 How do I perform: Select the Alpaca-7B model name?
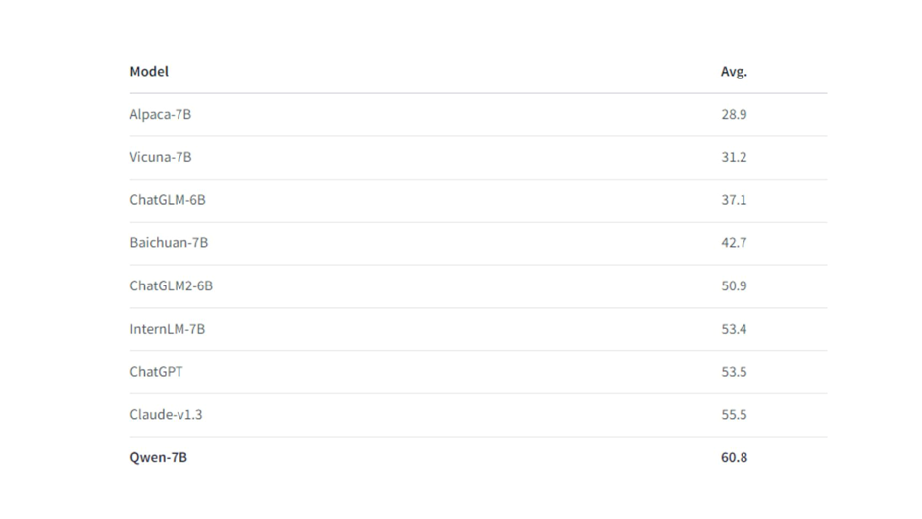[x=161, y=114]
